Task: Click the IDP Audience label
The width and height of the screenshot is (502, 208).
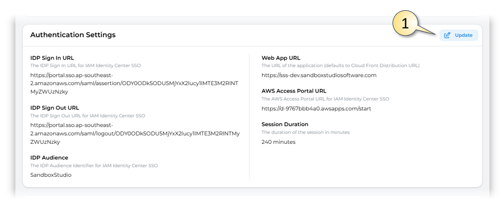Action: 49,158
